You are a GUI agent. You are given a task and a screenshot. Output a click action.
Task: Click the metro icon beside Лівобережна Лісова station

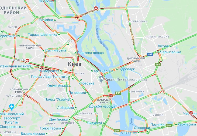tap(171, 46)
